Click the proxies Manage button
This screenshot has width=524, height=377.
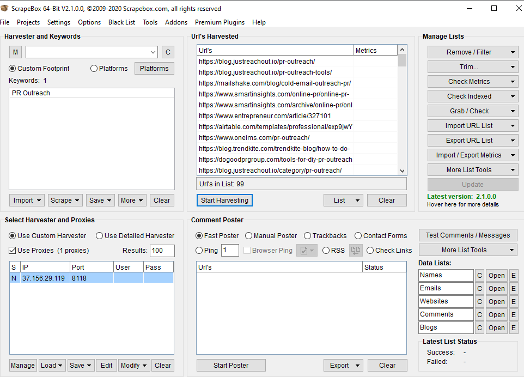coord(23,366)
